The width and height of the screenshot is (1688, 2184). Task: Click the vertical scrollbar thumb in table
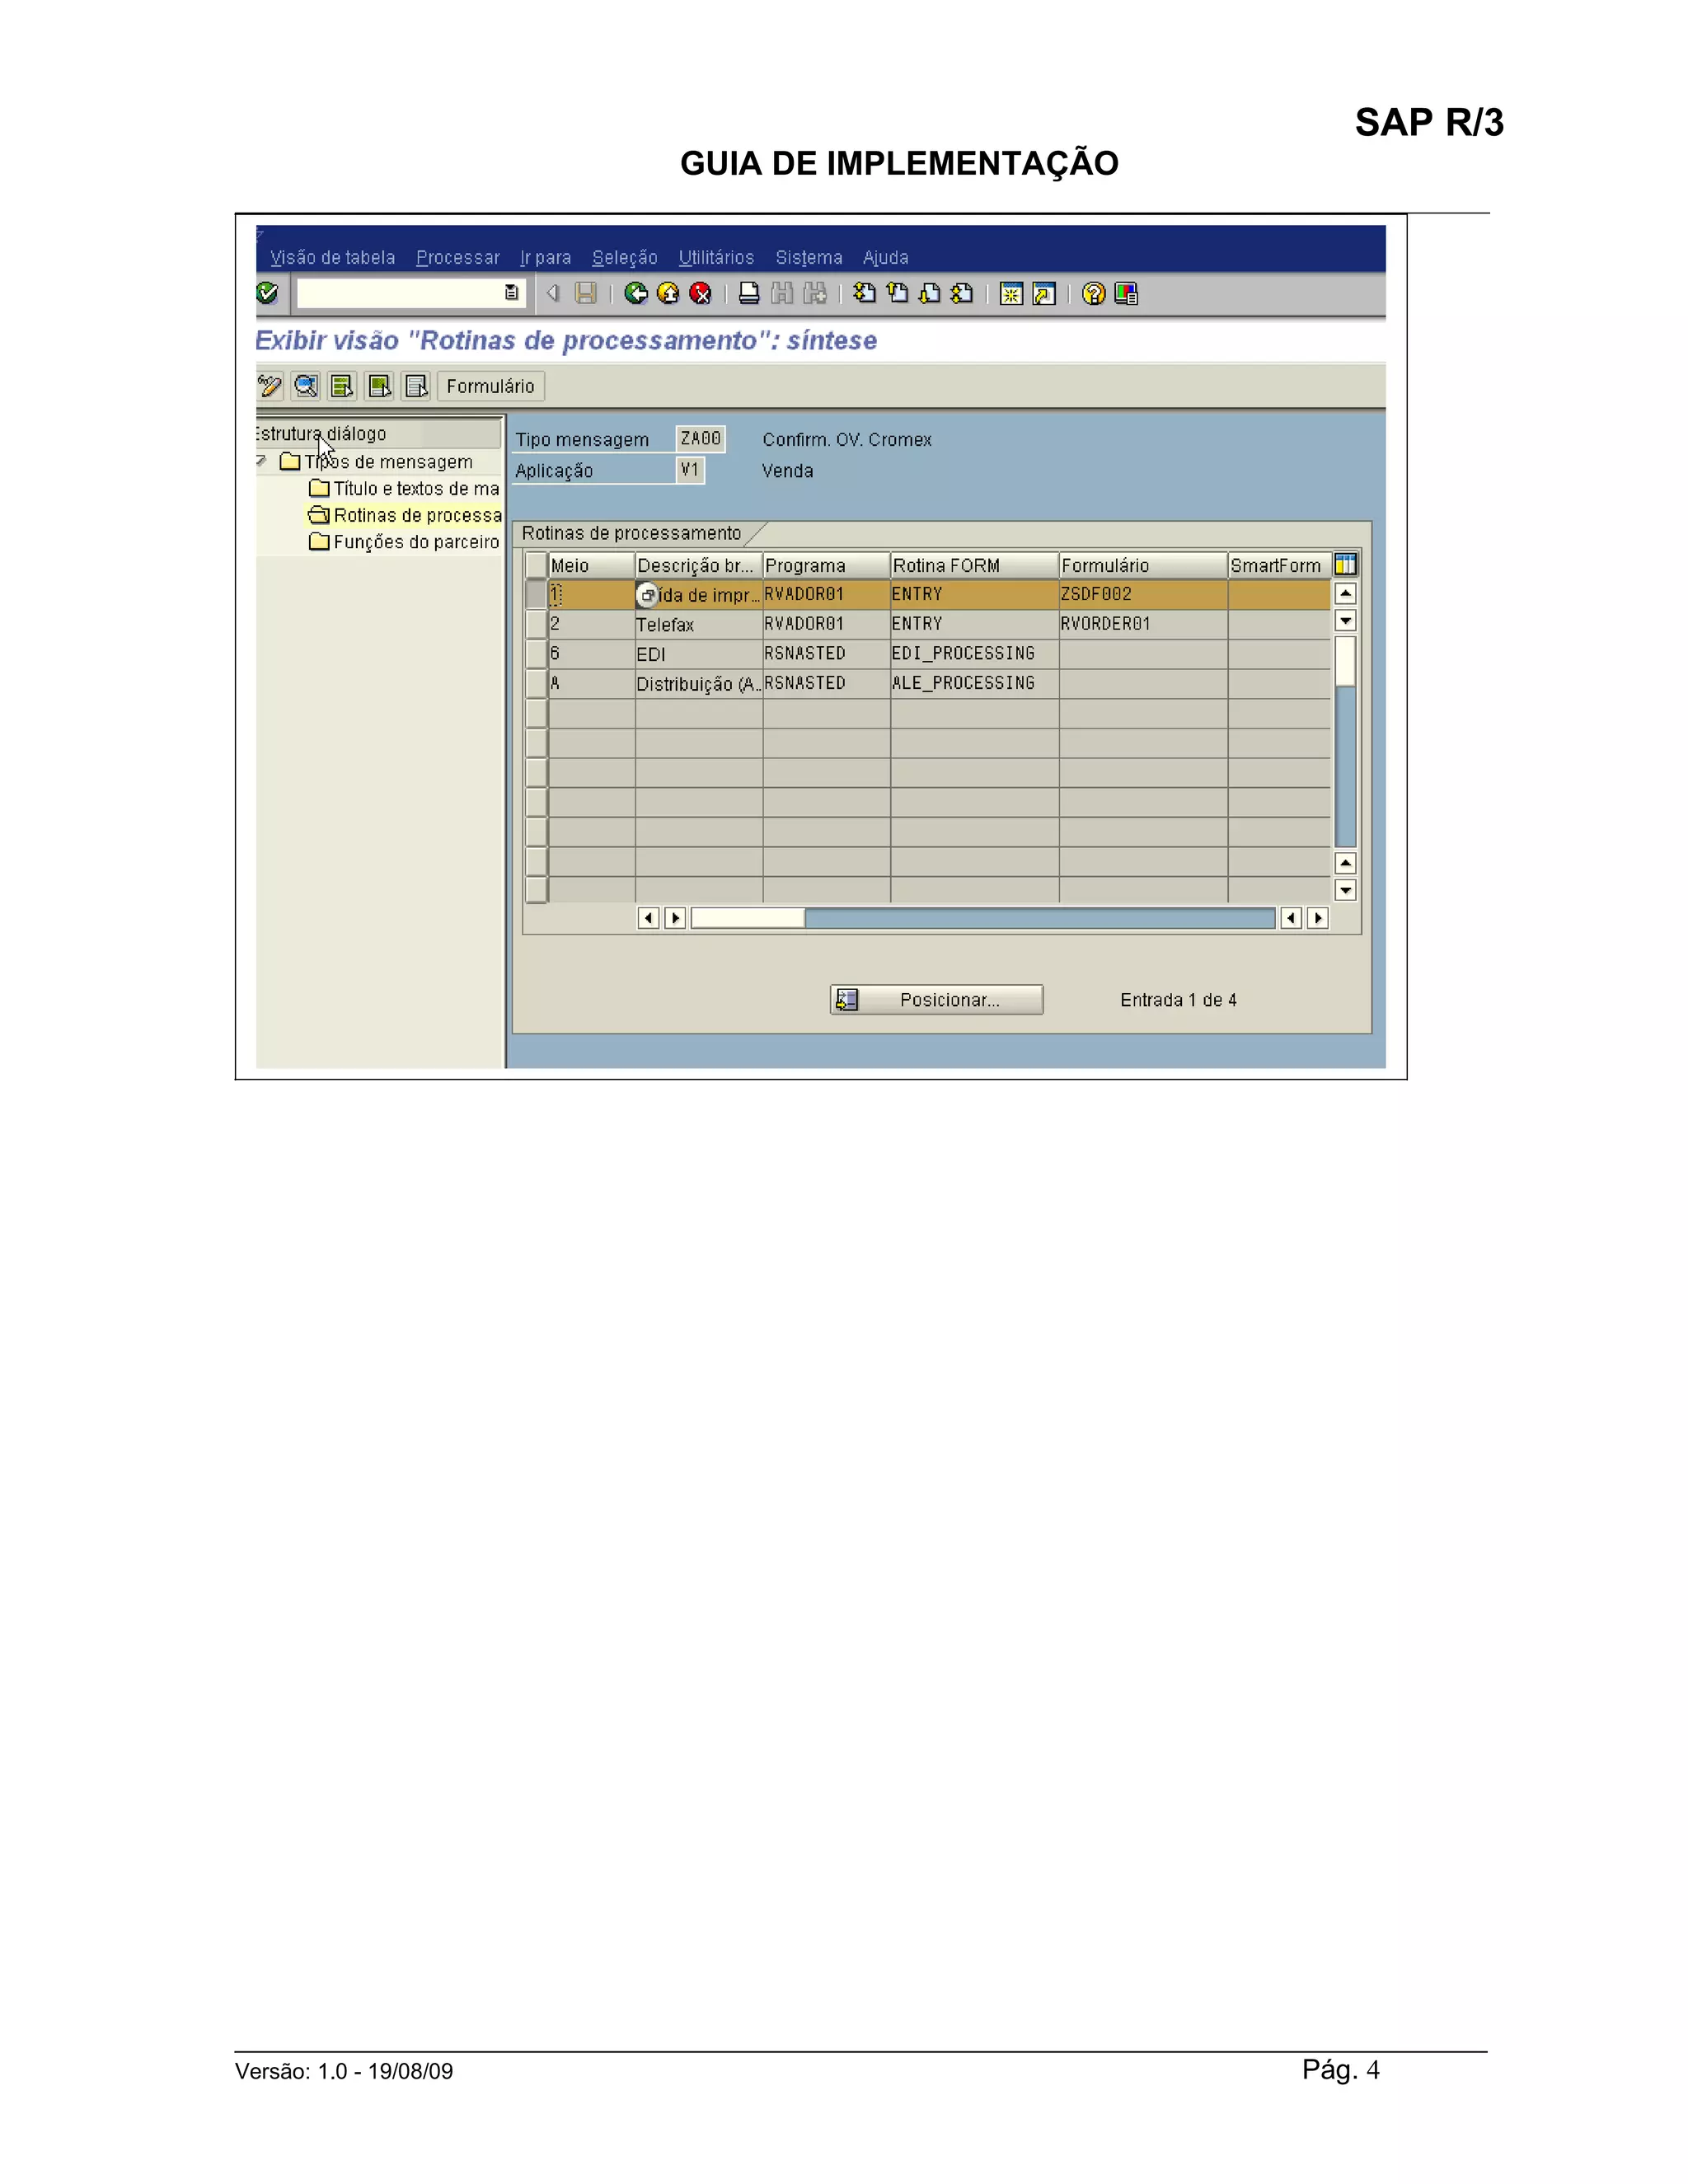(1346, 661)
